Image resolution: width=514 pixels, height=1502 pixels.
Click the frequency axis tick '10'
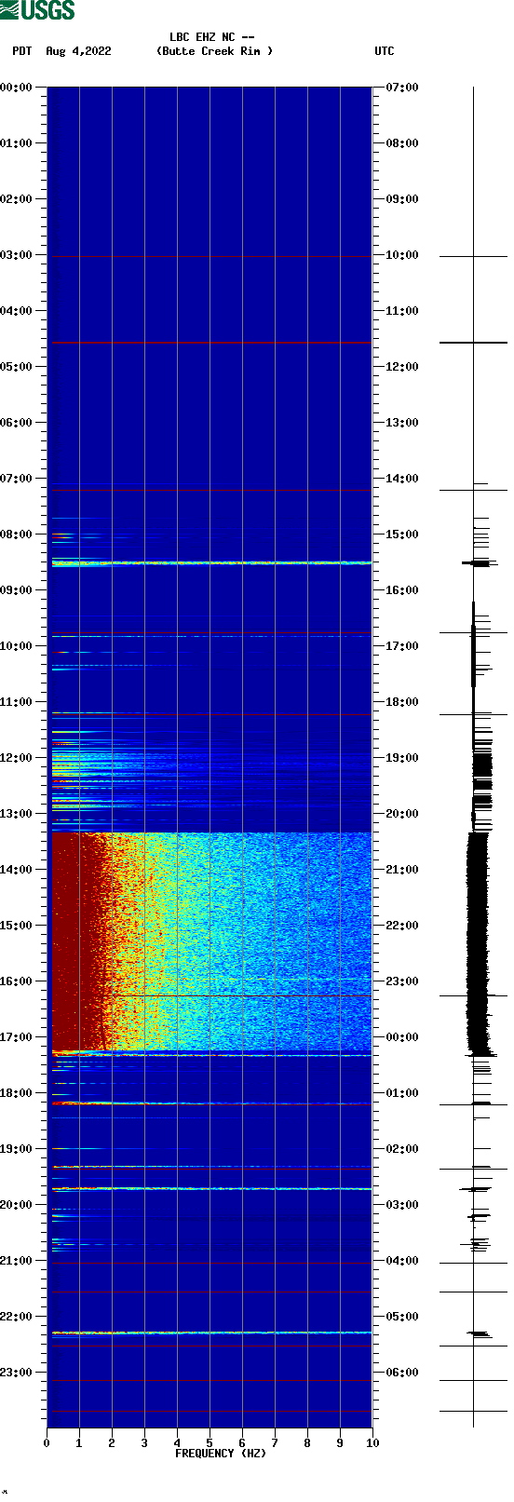[x=372, y=1443]
